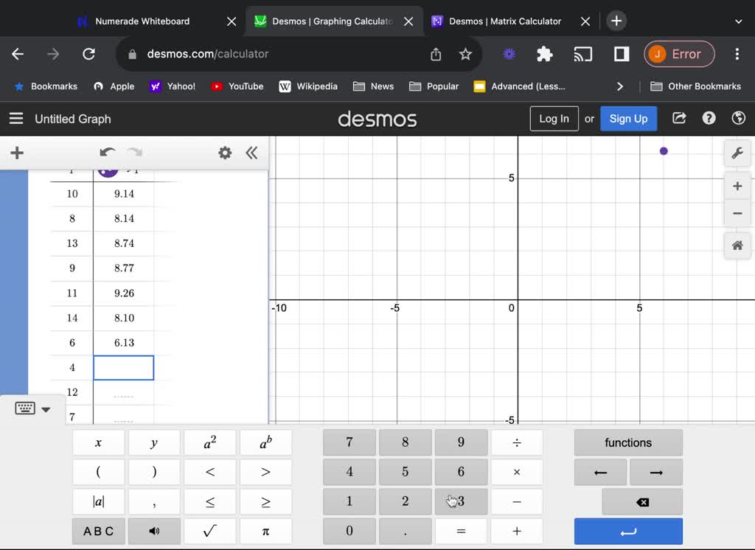The image size is (755, 550).
Task: Click the Sign Up button
Action: tap(628, 118)
